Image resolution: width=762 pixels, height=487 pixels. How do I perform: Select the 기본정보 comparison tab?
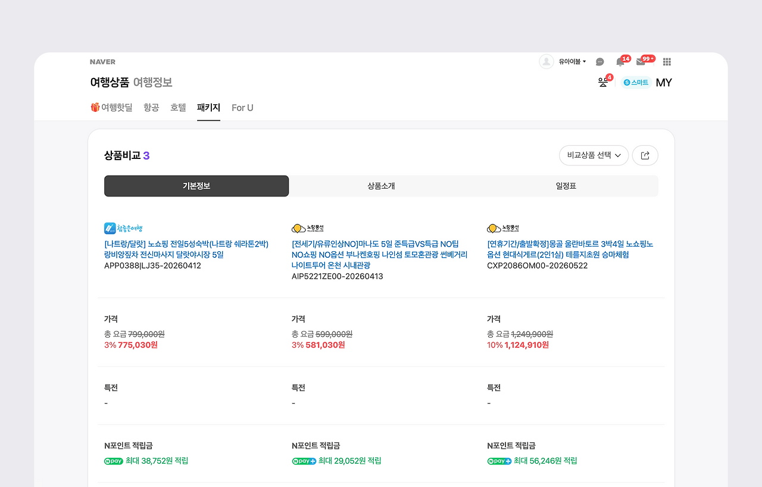click(x=196, y=186)
